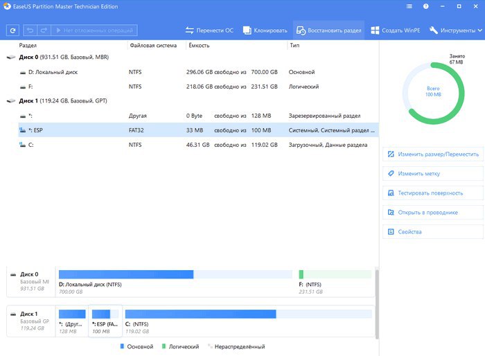Click the D: partition drive icon
Viewport: 485px width, 356px height.
(x=23, y=72)
